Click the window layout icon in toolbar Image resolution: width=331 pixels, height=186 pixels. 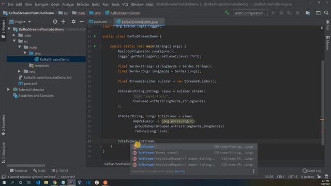tap(318, 13)
